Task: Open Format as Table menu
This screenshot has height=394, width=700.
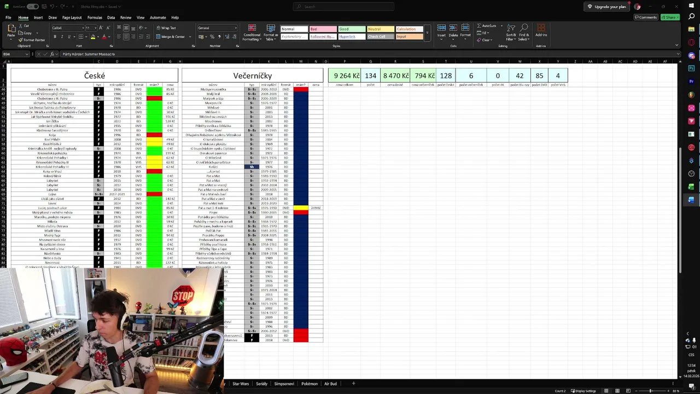Action: point(270,33)
